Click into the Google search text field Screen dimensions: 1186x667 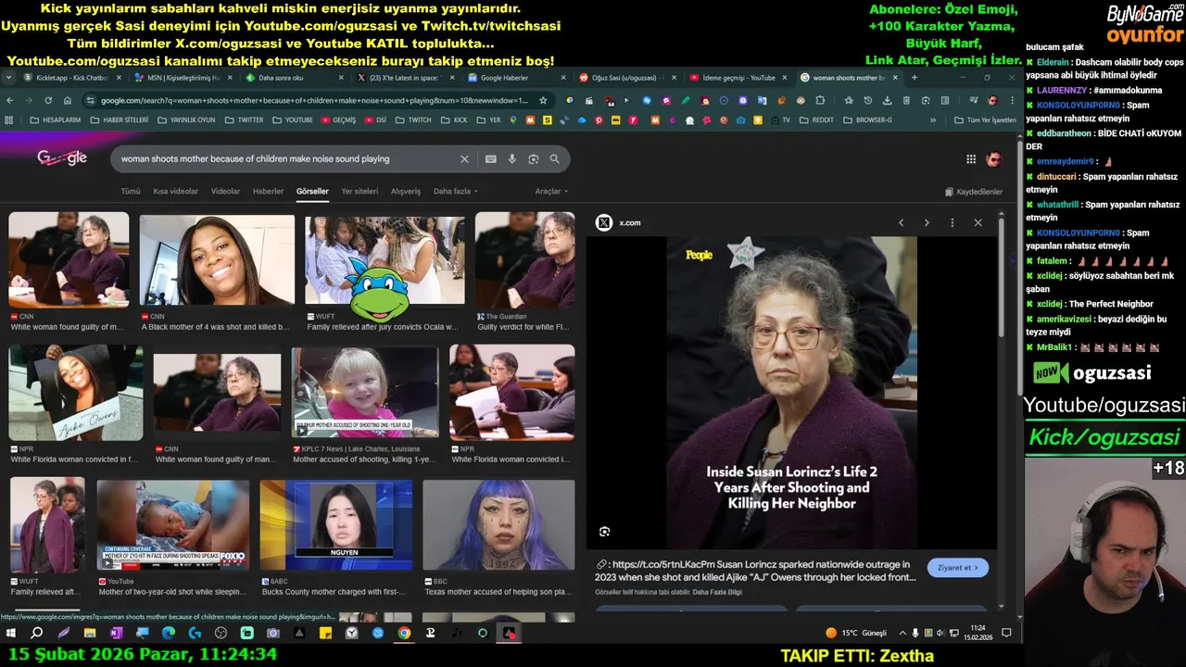coord(287,159)
